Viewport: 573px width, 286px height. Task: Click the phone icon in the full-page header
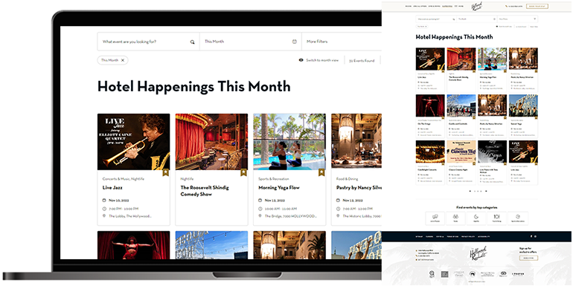pos(507,6)
